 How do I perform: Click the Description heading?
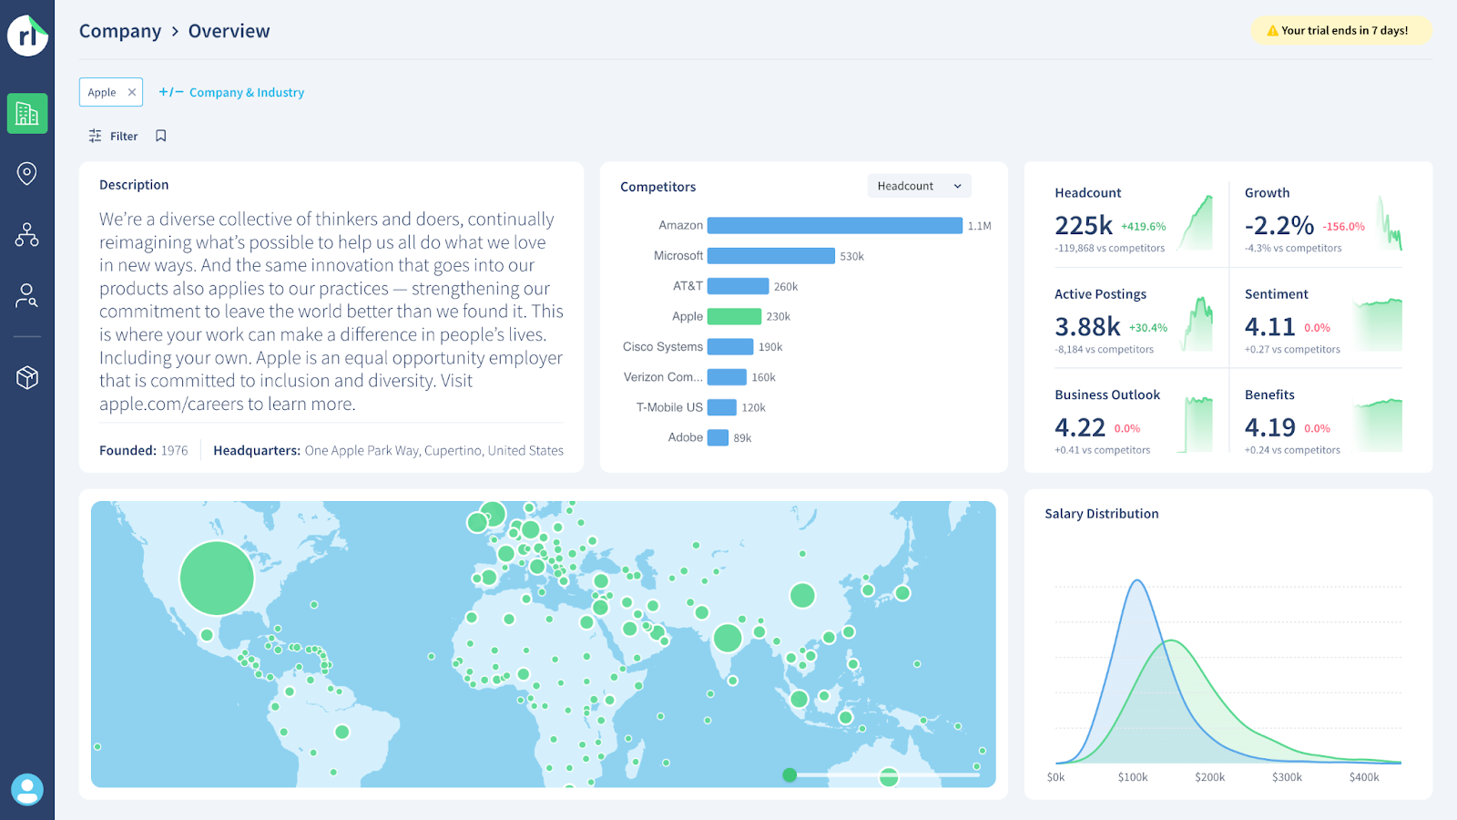tap(134, 185)
